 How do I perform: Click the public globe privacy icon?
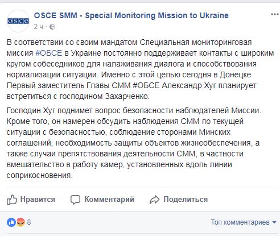coord(52,27)
